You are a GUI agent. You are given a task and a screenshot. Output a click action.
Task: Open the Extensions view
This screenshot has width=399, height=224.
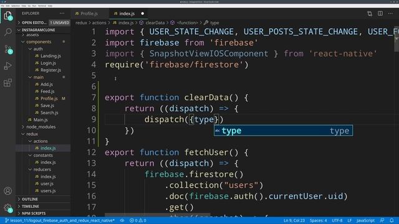(x=8, y=83)
